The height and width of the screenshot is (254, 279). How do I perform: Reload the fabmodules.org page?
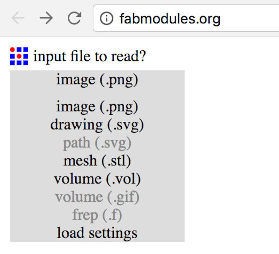click(x=74, y=18)
